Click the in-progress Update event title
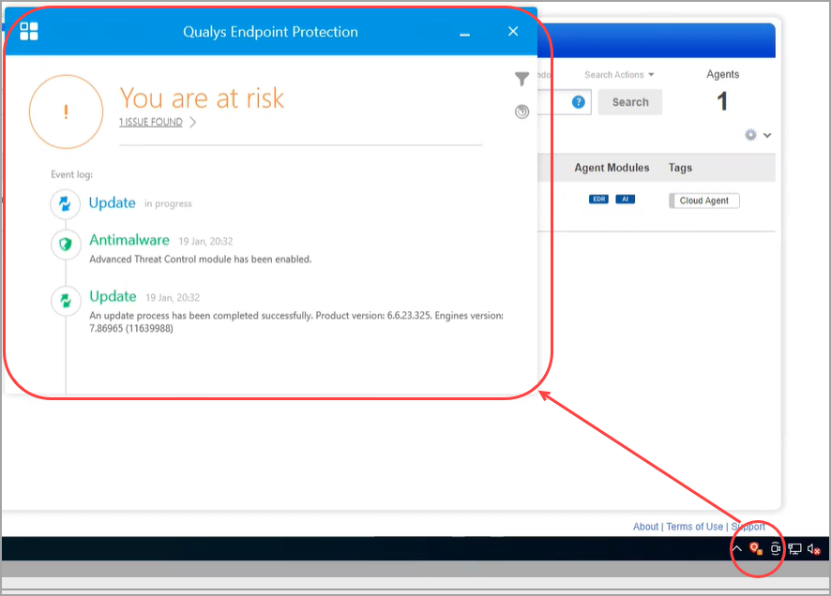The height and width of the screenshot is (596, 831). point(112,203)
